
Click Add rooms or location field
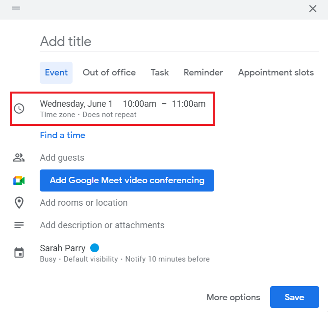(84, 203)
